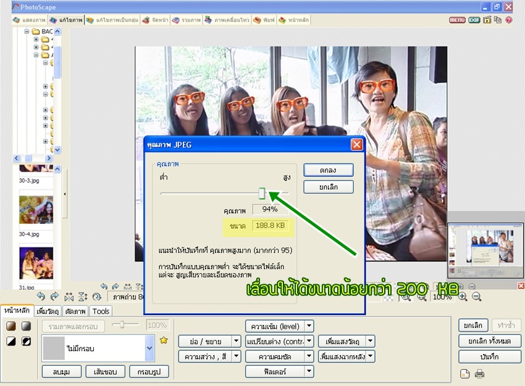The width and height of the screenshot is (525, 386).
Task: Collapse the left file panel with the arrow
Action: 65,194
